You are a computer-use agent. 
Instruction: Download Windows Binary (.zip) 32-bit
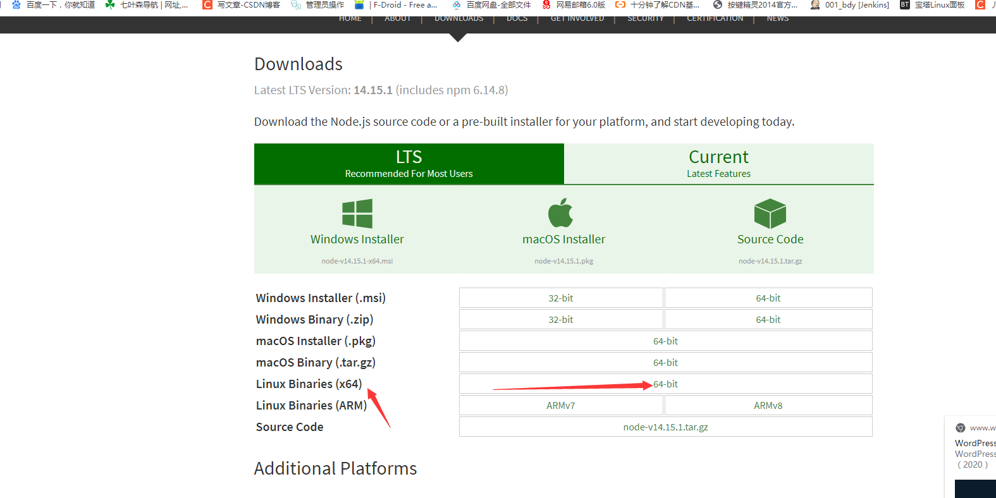point(561,319)
